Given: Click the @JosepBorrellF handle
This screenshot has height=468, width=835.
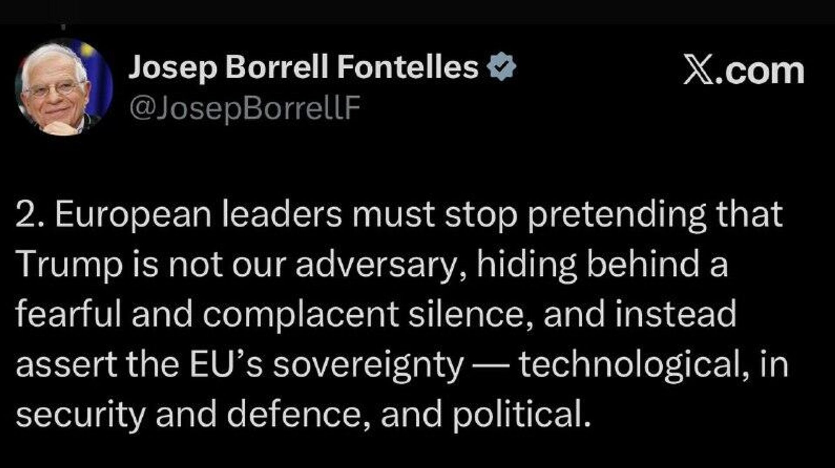Looking at the screenshot, I should (245, 108).
